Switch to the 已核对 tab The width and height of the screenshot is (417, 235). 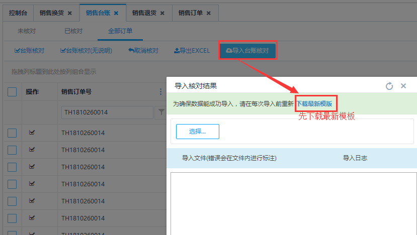click(73, 31)
